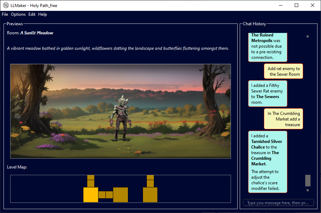Viewport: 321px width, 213px height.
Task: Click the LLMaker app icon in title bar
Action: point(6,5)
